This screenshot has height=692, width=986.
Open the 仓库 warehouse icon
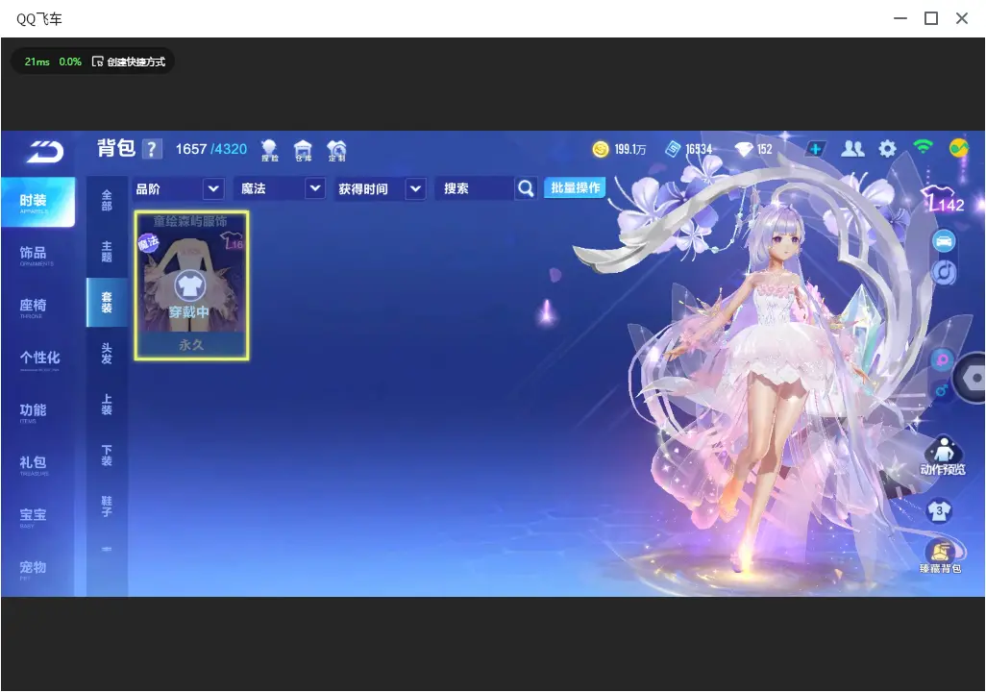point(303,150)
